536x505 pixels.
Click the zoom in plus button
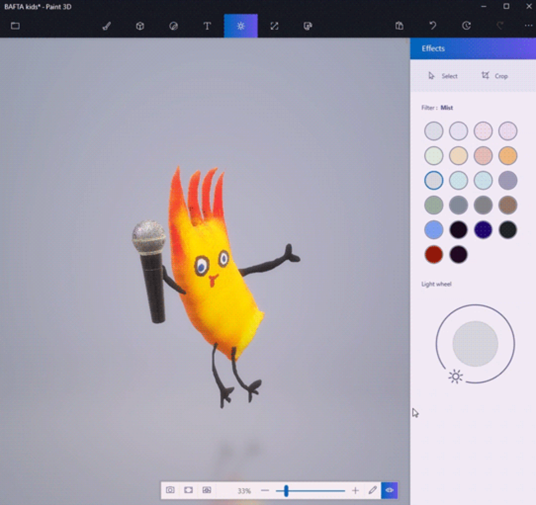[x=355, y=491]
